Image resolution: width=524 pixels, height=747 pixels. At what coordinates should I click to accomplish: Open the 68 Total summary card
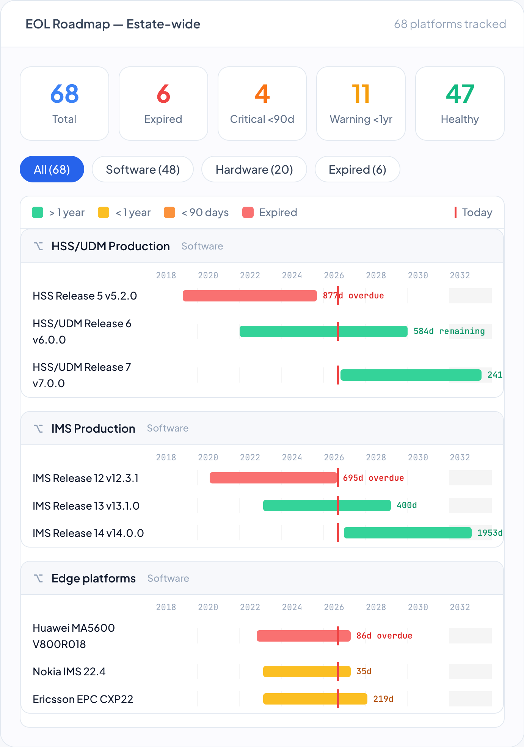click(x=64, y=104)
